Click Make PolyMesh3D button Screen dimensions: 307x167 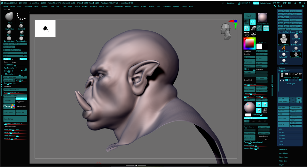click(293, 23)
